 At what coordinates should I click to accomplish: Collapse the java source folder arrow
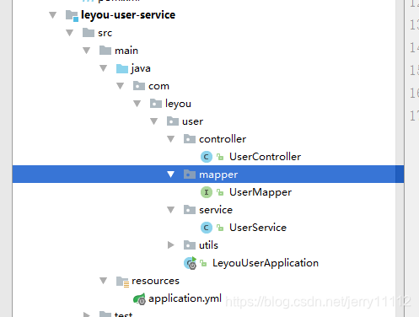tap(103, 68)
